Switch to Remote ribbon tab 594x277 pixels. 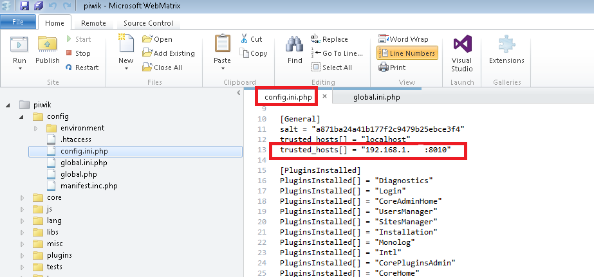point(93,23)
